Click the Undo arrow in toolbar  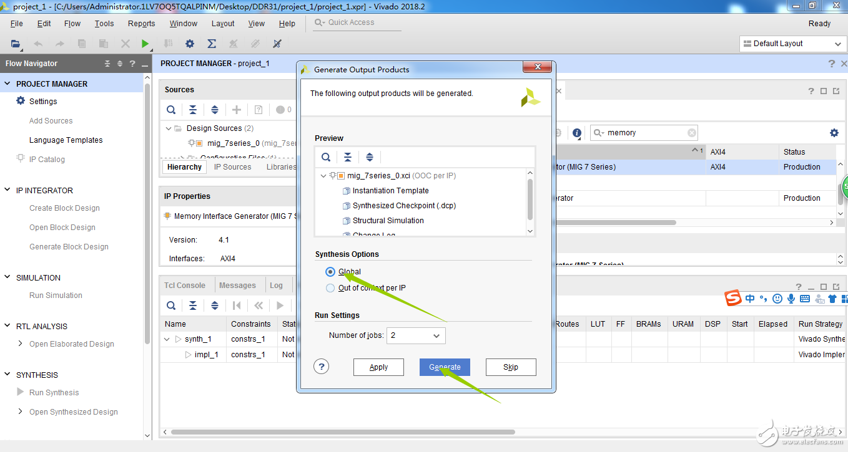coord(38,44)
